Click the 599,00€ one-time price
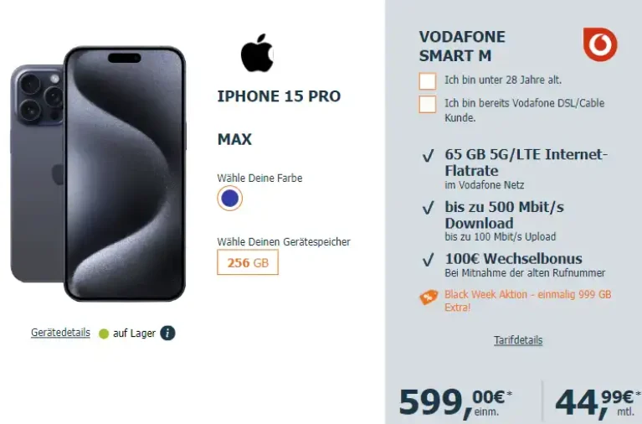The height and width of the screenshot is (424, 642). tap(455, 402)
